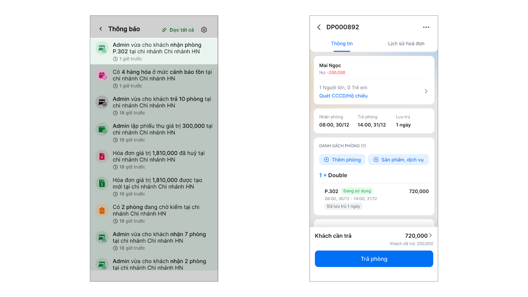
Task: Go back from the Thông báo screen
Action: (101, 29)
